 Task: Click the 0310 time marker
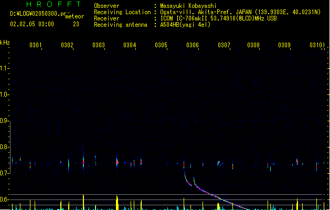[x=316, y=45]
